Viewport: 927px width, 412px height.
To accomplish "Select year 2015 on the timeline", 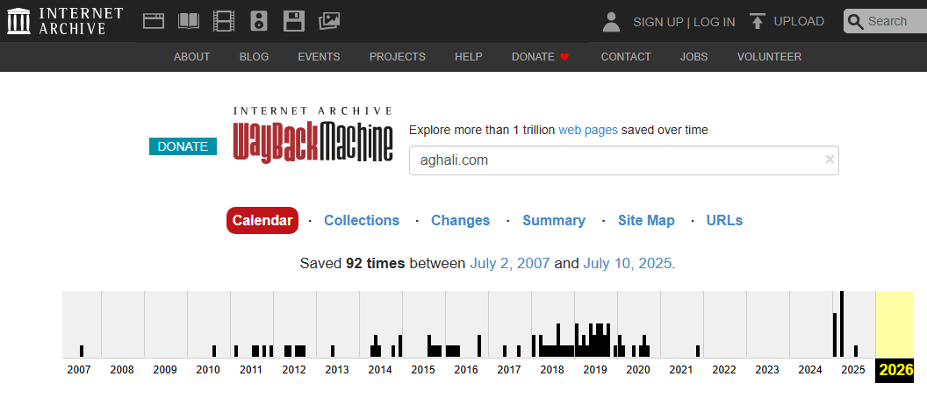I will click(423, 370).
